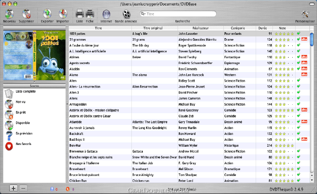Click the Fiche printer icon
The height and width of the screenshot is (194, 317).
[90, 14]
